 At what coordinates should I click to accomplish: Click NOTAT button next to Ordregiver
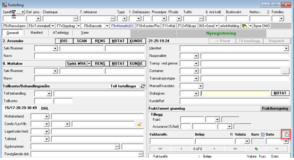coord(280,93)
